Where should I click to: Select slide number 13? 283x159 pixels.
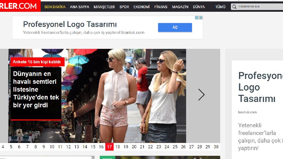pyautogui.click(x=76, y=147)
